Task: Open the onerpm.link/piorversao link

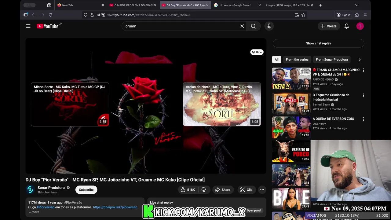Action: point(115,207)
